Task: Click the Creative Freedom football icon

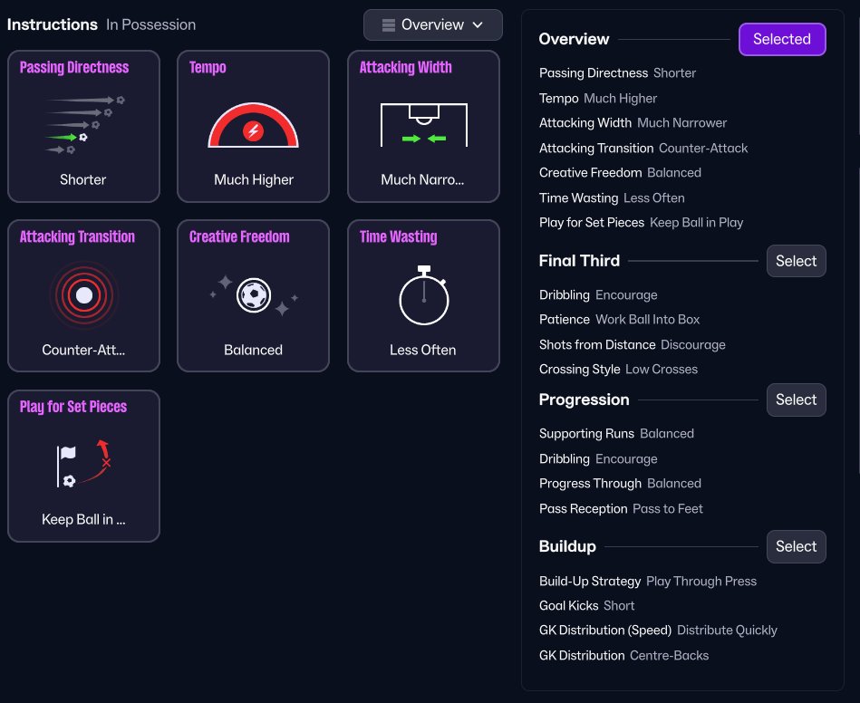Action: pyautogui.click(x=253, y=295)
